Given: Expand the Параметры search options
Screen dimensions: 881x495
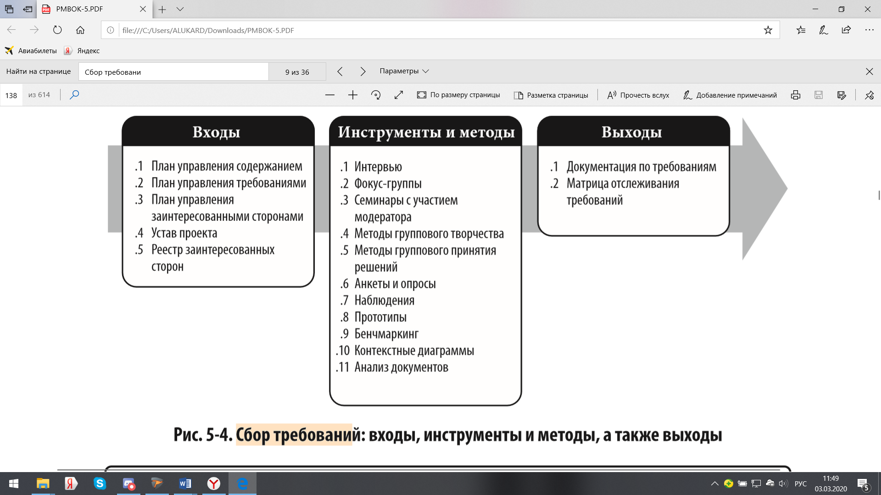Looking at the screenshot, I should pos(404,71).
